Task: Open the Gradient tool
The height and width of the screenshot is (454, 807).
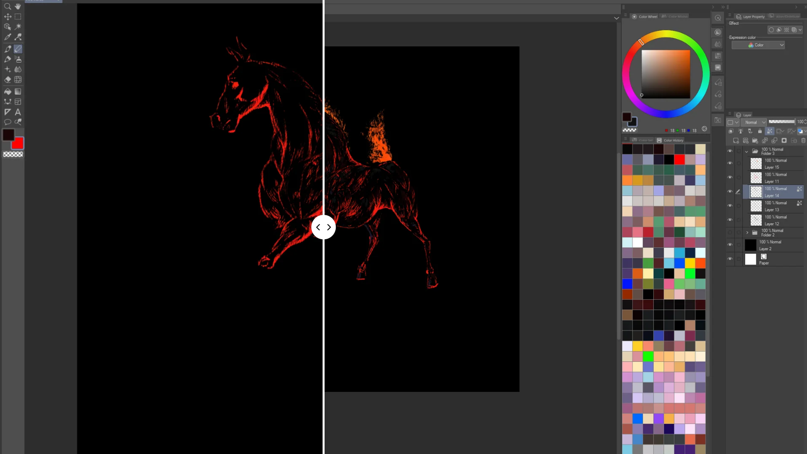Action: tap(18, 91)
